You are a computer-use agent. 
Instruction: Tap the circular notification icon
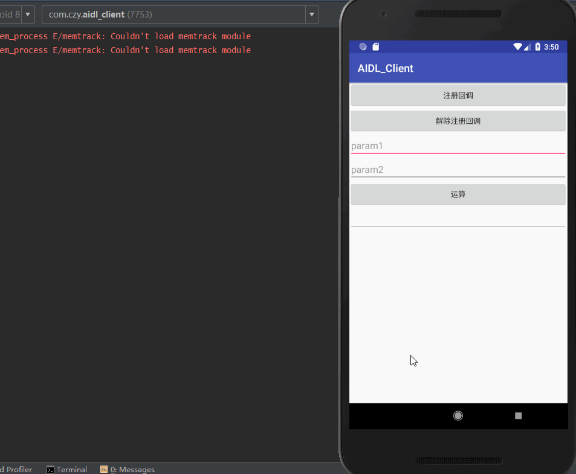click(x=363, y=46)
